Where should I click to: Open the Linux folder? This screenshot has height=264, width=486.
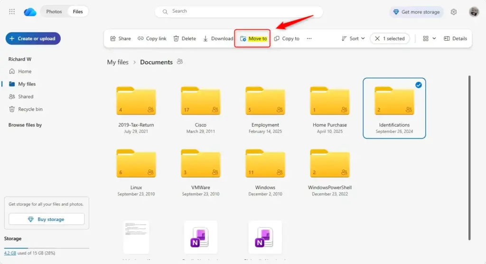(136, 164)
